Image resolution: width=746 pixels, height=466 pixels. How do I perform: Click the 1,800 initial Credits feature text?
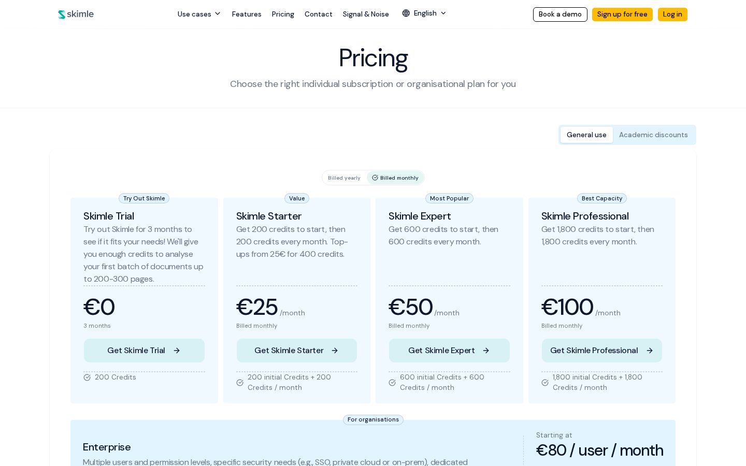tap(597, 383)
